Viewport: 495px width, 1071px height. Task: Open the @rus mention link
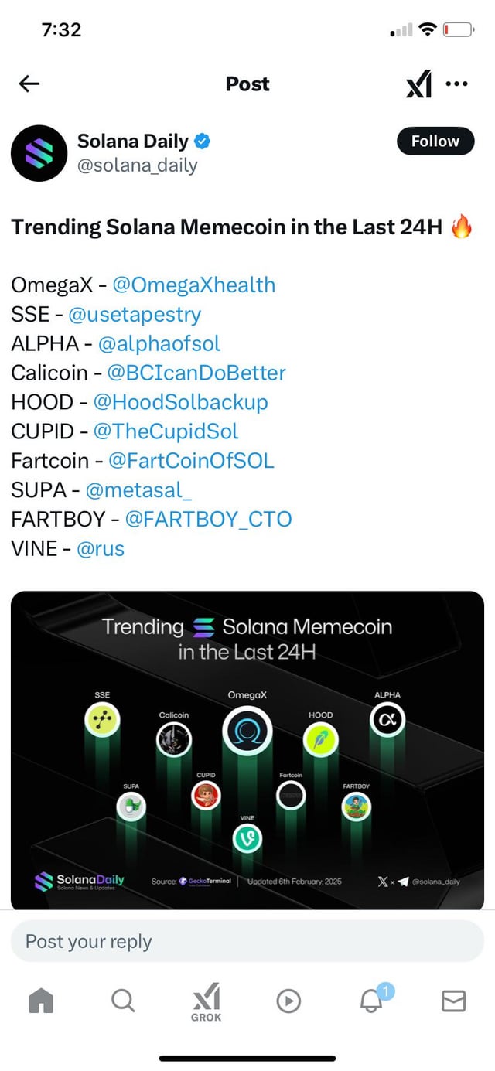click(x=101, y=548)
